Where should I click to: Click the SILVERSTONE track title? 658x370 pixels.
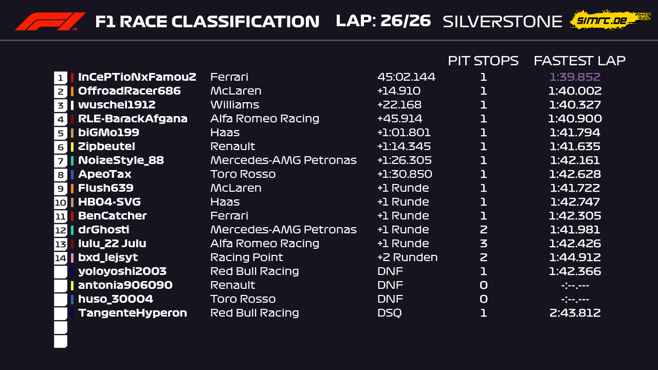(x=502, y=22)
